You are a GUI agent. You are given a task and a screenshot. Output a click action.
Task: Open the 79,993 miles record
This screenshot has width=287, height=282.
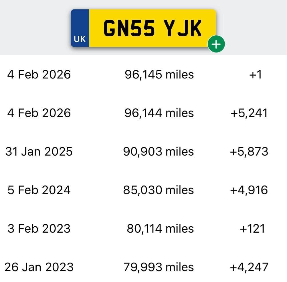(159, 267)
